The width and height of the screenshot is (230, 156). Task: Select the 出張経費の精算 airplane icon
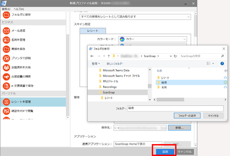point(6,77)
